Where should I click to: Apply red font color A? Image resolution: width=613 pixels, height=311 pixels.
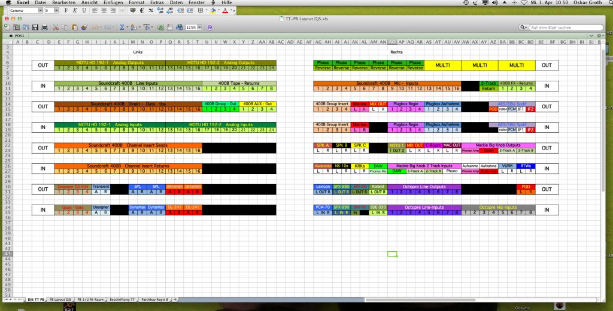(225, 11)
